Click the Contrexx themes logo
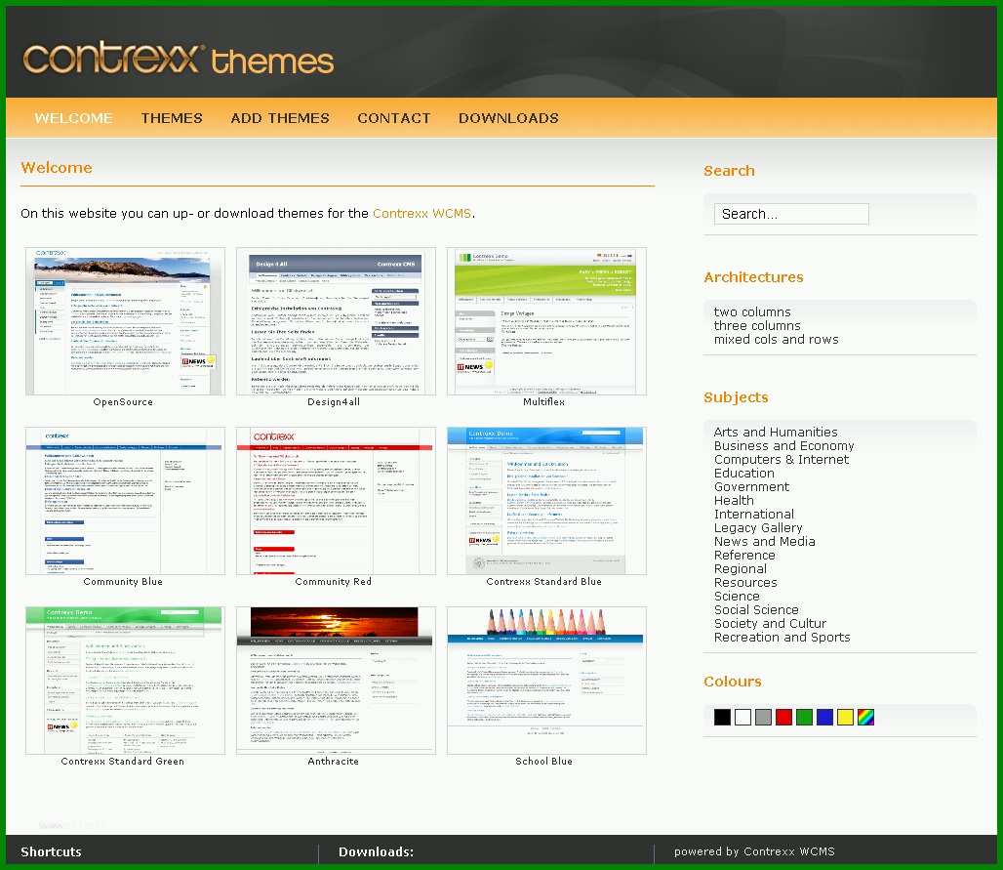Image resolution: width=1003 pixels, height=870 pixels. pos(179,59)
